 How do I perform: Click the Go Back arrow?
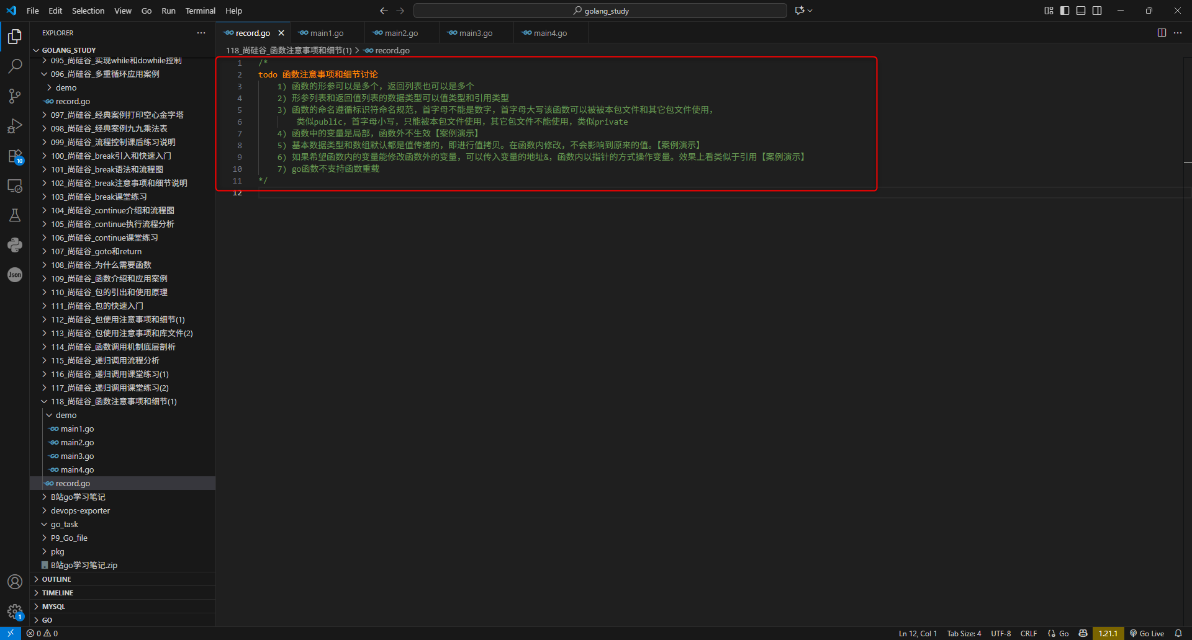point(384,11)
